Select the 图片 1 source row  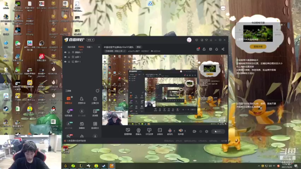(82, 62)
